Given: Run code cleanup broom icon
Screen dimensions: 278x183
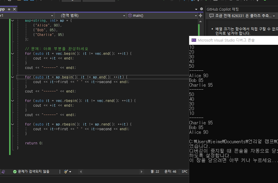Looking at the screenshot, I should pos(66,172).
